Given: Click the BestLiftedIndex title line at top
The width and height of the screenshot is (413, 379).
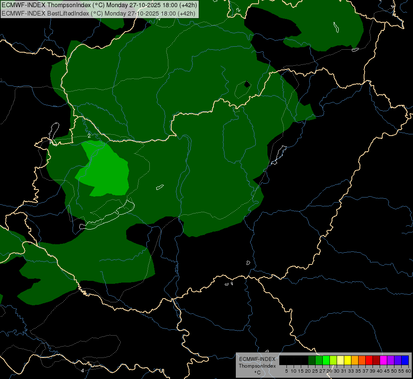Looking at the screenshot, I should point(99,13).
